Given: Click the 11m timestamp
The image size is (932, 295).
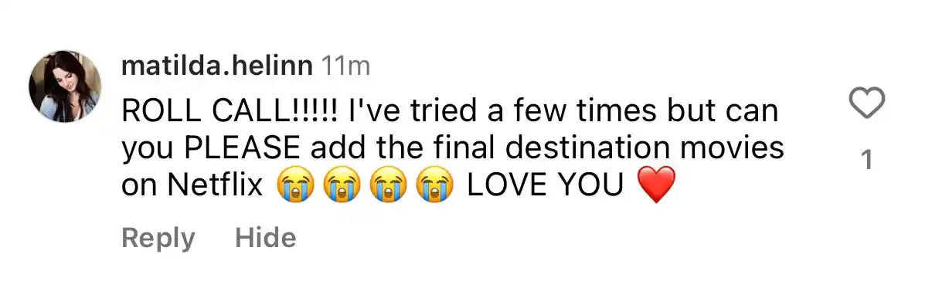Looking at the screenshot, I should 345,66.
